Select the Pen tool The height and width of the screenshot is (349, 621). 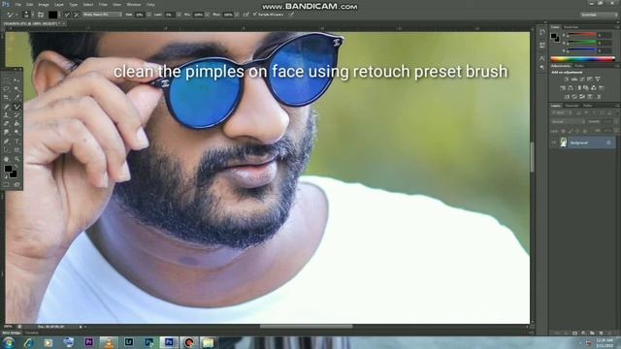tap(6, 142)
